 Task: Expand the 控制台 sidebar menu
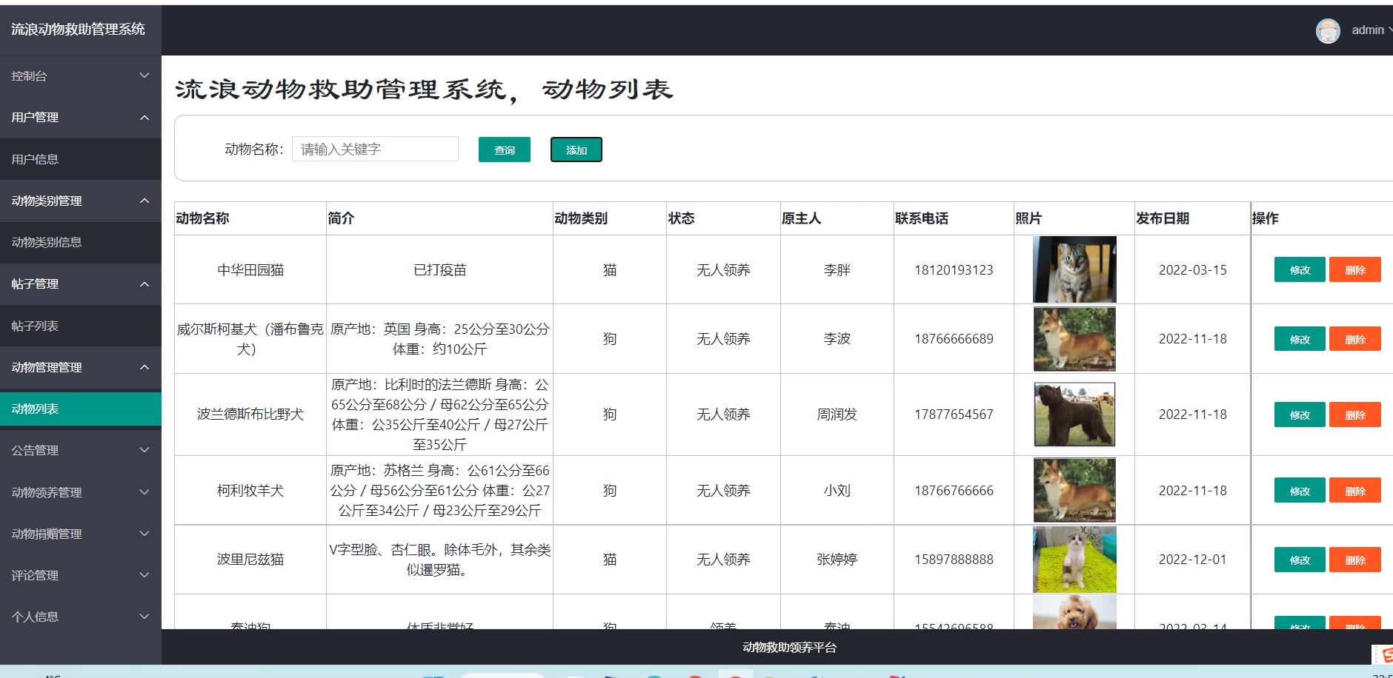[80, 75]
